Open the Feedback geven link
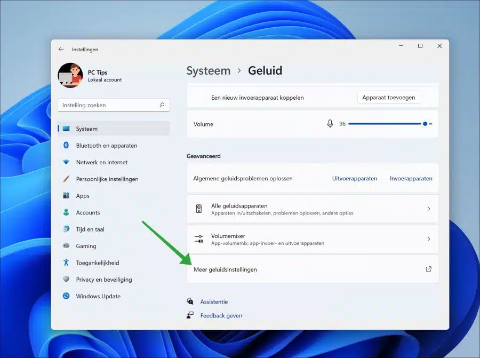The width and height of the screenshot is (480, 358). [x=221, y=315]
